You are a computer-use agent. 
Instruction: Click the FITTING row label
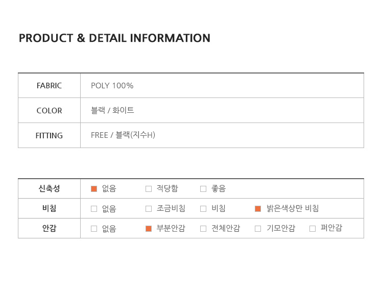tap(49, 136)
